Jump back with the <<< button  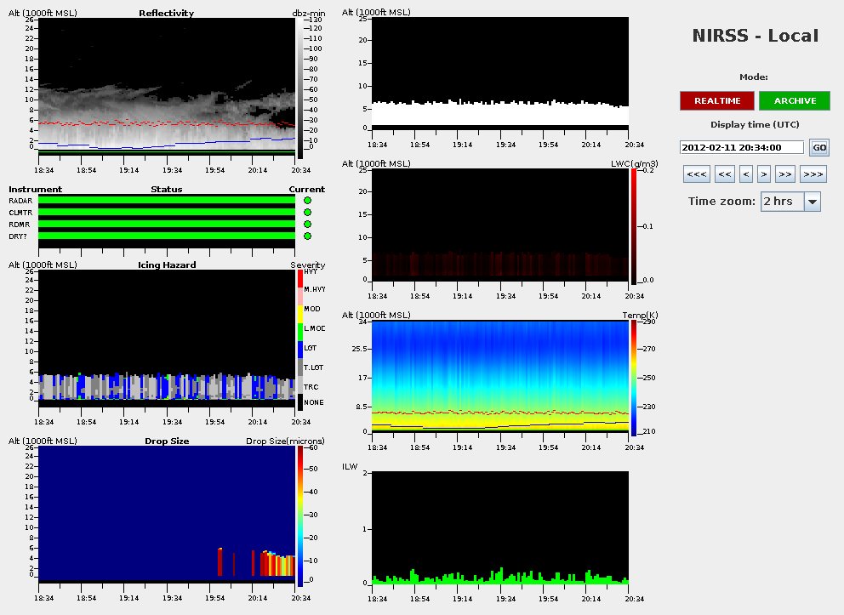tap(697, 174)
